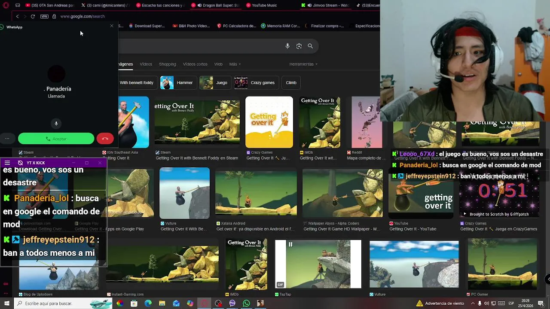The width and height of the screenshot is (550, 309).
Task: Open the Wallpaper Abyss game wallpaper result
Action: pos(342,193)
